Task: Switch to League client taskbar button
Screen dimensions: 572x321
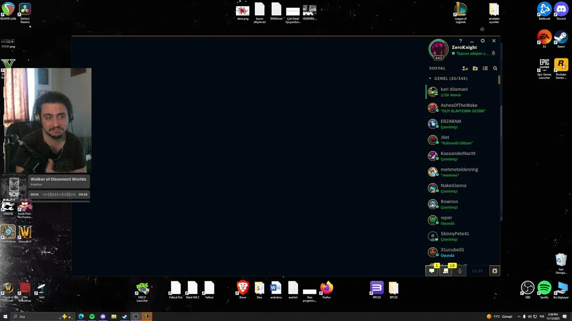Action: pyautogui.click(x=147, y=317)
